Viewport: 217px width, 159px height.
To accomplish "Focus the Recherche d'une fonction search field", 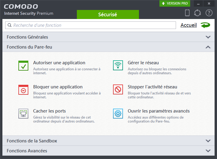I will (90, 25).
